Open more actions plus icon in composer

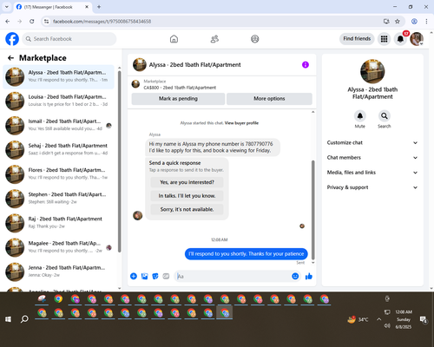click(134, 276)
